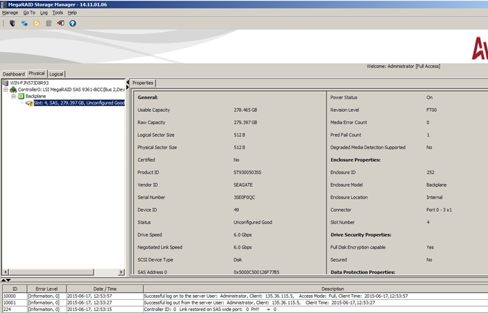The image size is (488, 313).
Task: Open the Help menu
Action: pyautogui.click(x=72, y=12)
